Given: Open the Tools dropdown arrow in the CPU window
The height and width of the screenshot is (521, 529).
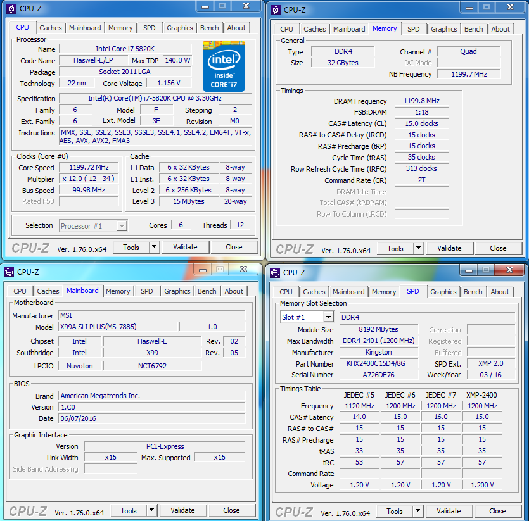Looking at the screenshot, I should pos(154,247).
